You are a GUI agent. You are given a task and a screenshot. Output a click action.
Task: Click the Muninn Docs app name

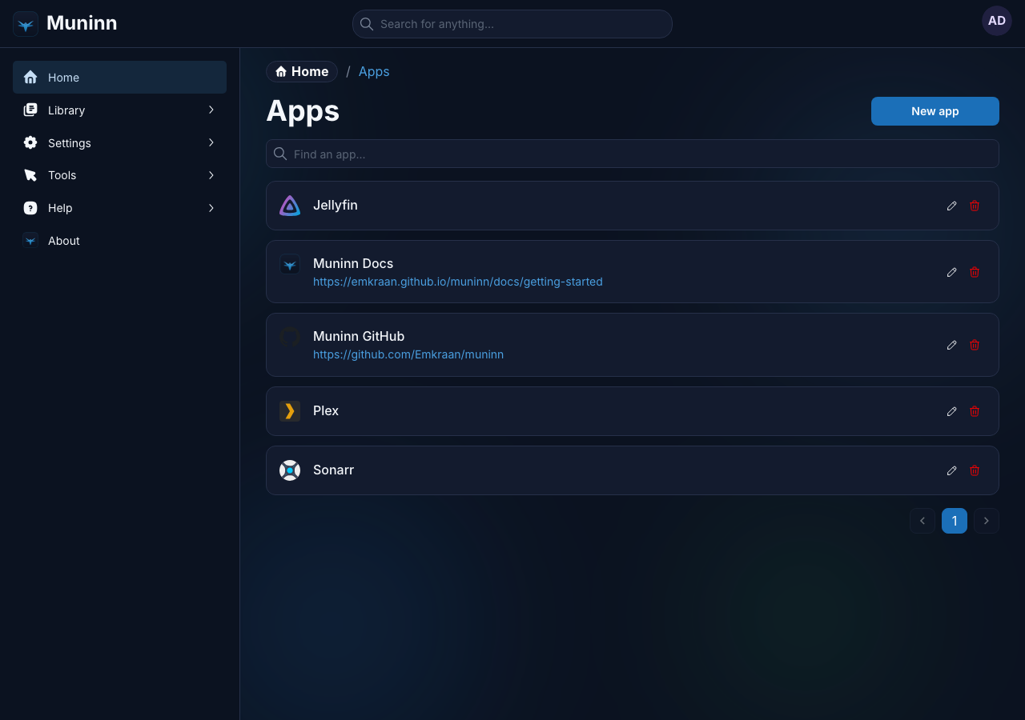(x=353, y=263)
